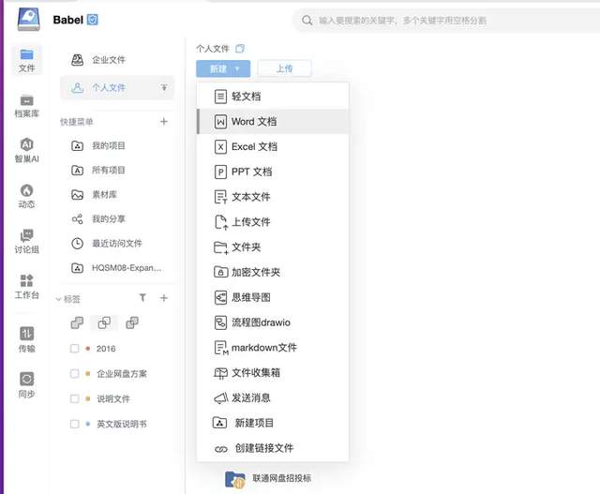
Task: Click the 快捷菜单 section heading
Action: [x=77, y=122]
